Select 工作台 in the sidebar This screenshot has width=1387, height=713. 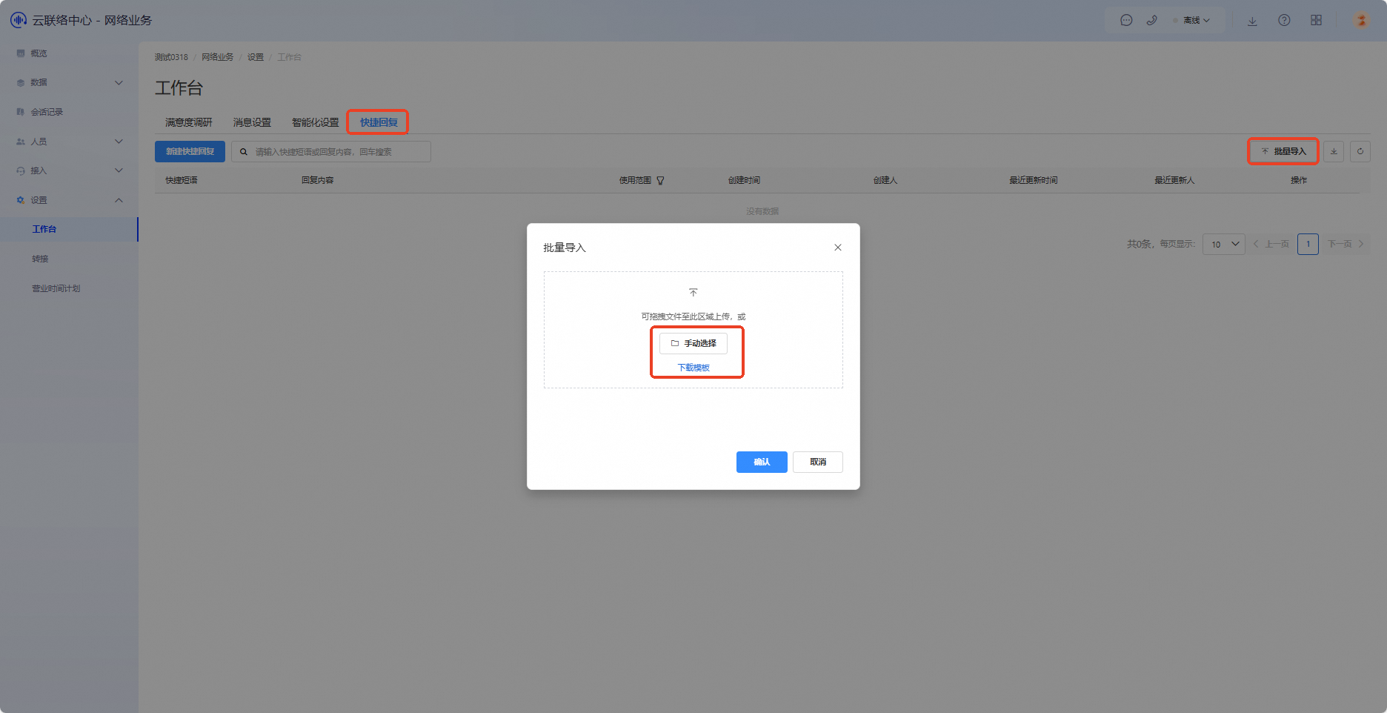click(69, 229)
